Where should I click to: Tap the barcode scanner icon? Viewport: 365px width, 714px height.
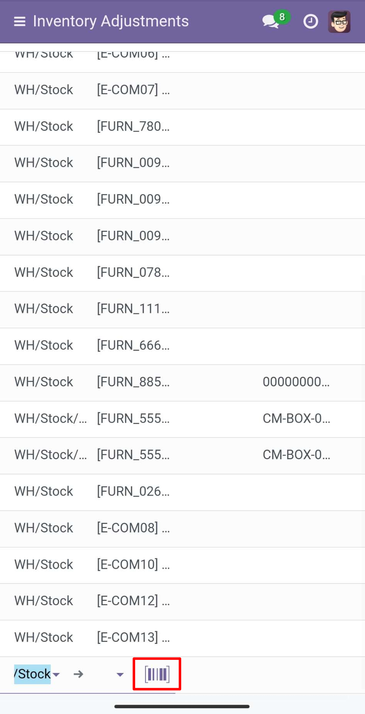(157, 674)
